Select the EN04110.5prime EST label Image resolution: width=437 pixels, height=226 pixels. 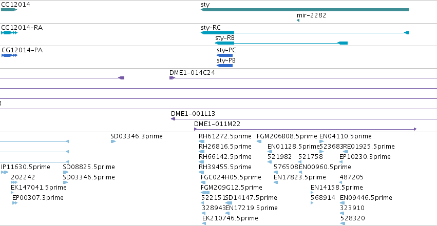345,136
